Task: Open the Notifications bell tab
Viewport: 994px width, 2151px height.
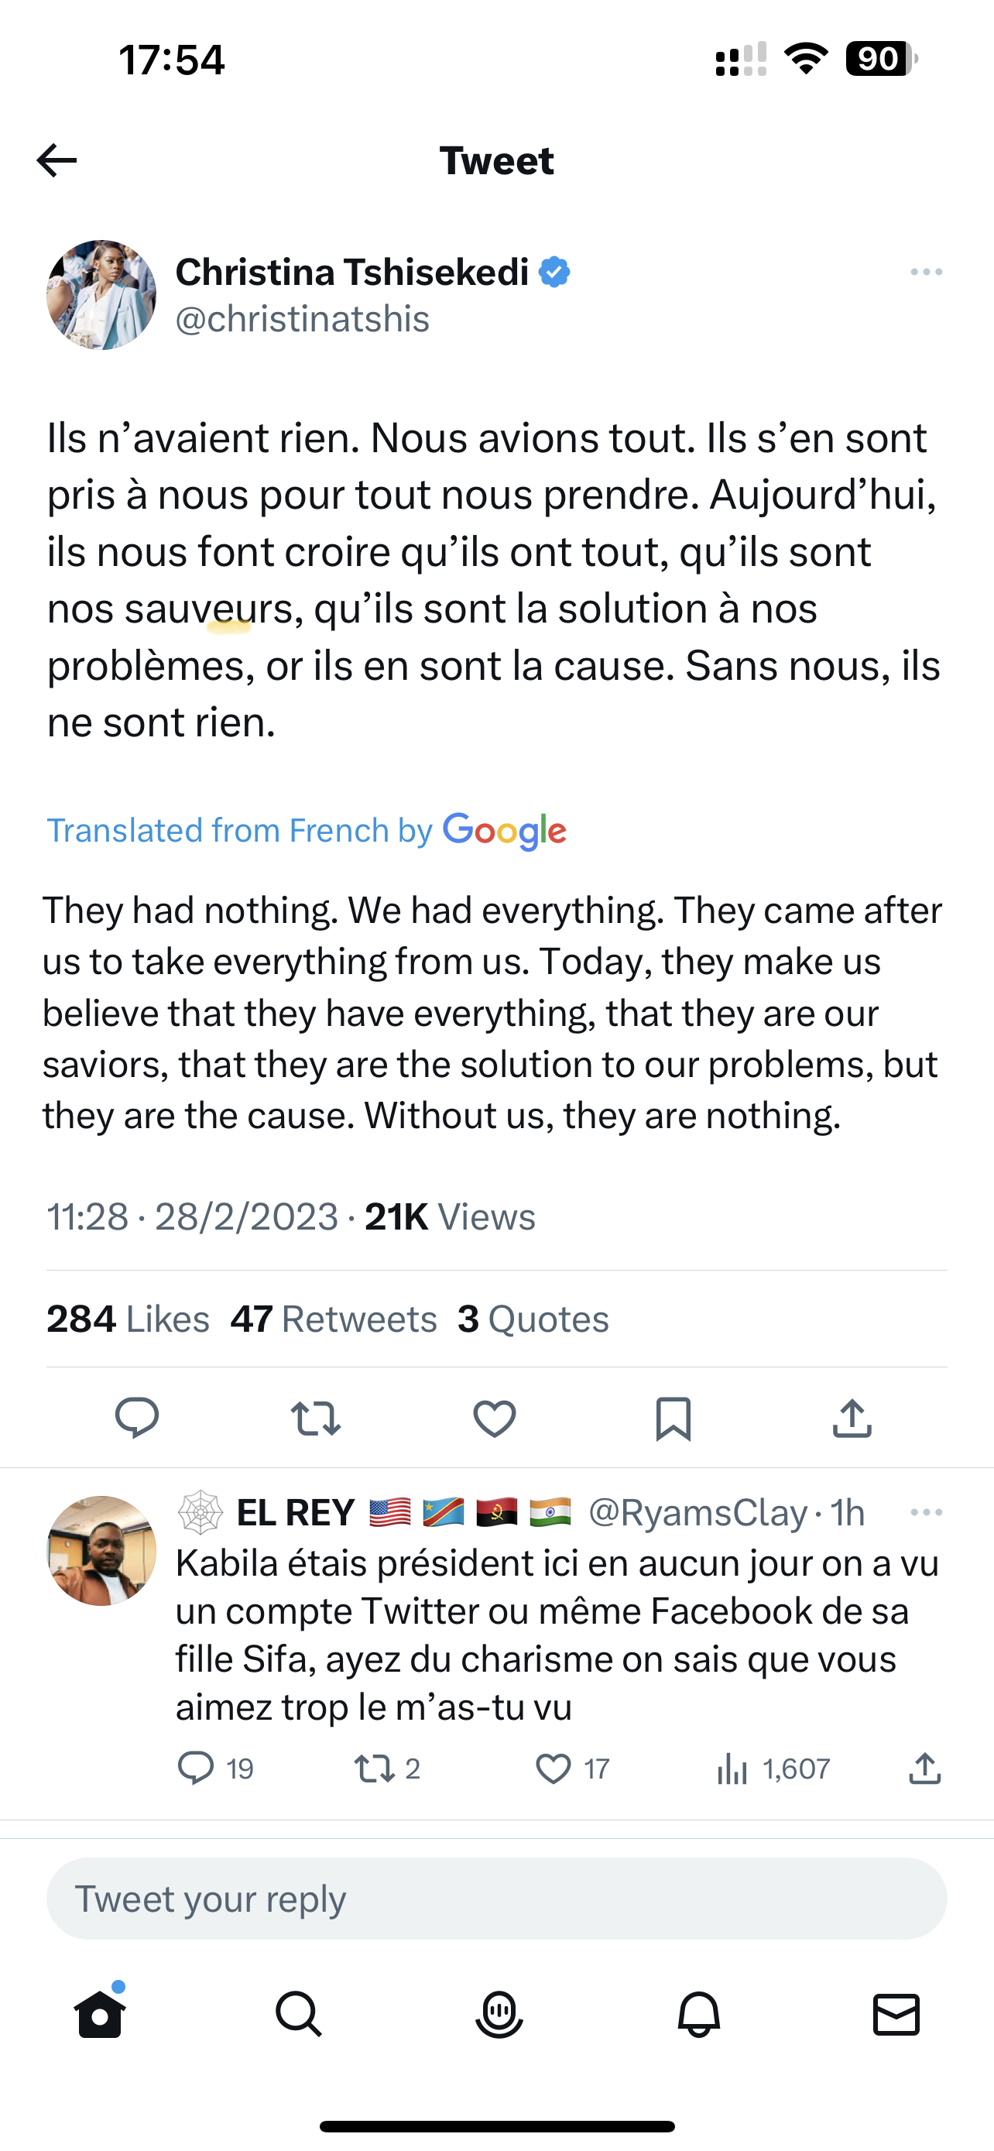Action: pos(698,2014)
